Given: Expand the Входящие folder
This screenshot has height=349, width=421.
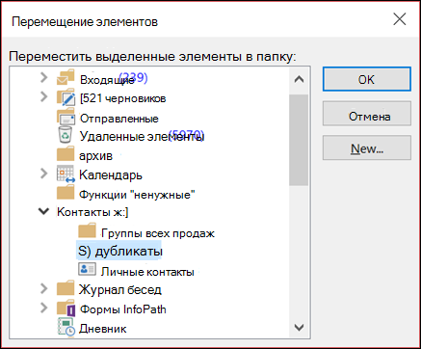Looking at the screenshot, I should [43, 77].
